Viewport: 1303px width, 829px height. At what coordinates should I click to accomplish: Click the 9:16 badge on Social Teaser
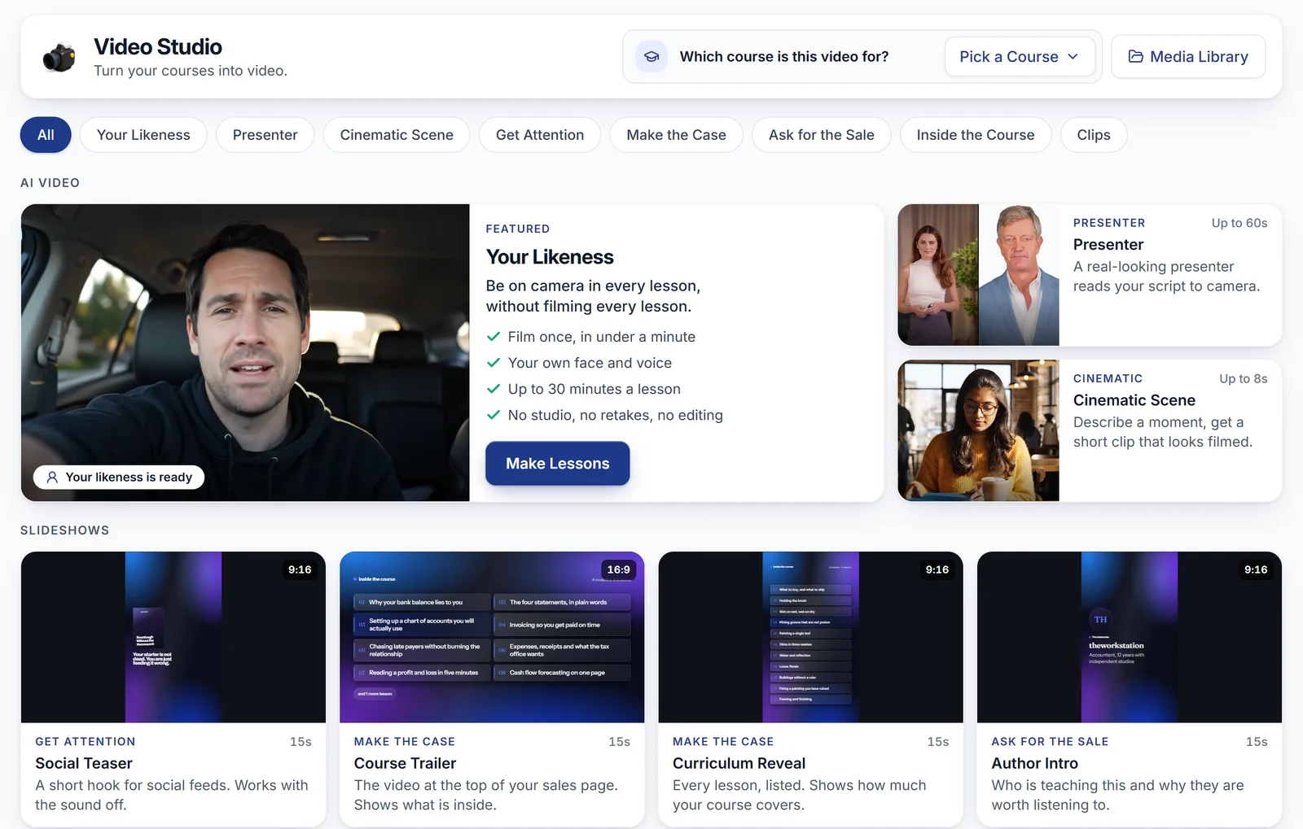[x=300, y=569]
